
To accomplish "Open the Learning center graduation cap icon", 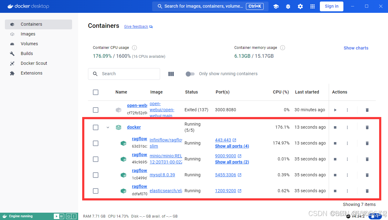I will (x=276, y=6).
